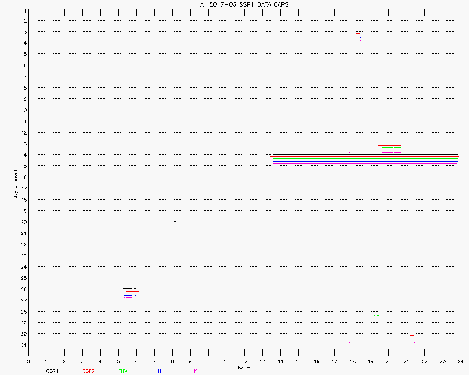
Task: Select the red COR2 legend label
Action: pyautogui.click(x=88, y=371)
